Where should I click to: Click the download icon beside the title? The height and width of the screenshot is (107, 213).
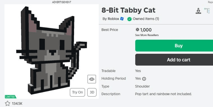tap(198, 11)
